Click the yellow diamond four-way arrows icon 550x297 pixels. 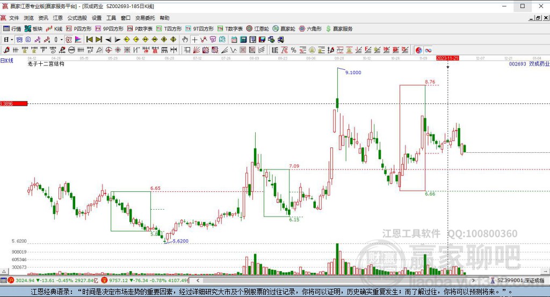(173, 40)
